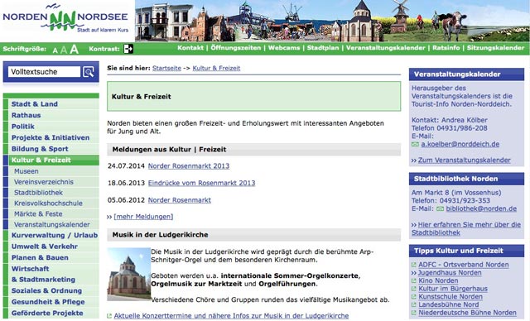Open Norder Rosenmarkt 05.06.2012 link

click(x=180, y=200)
